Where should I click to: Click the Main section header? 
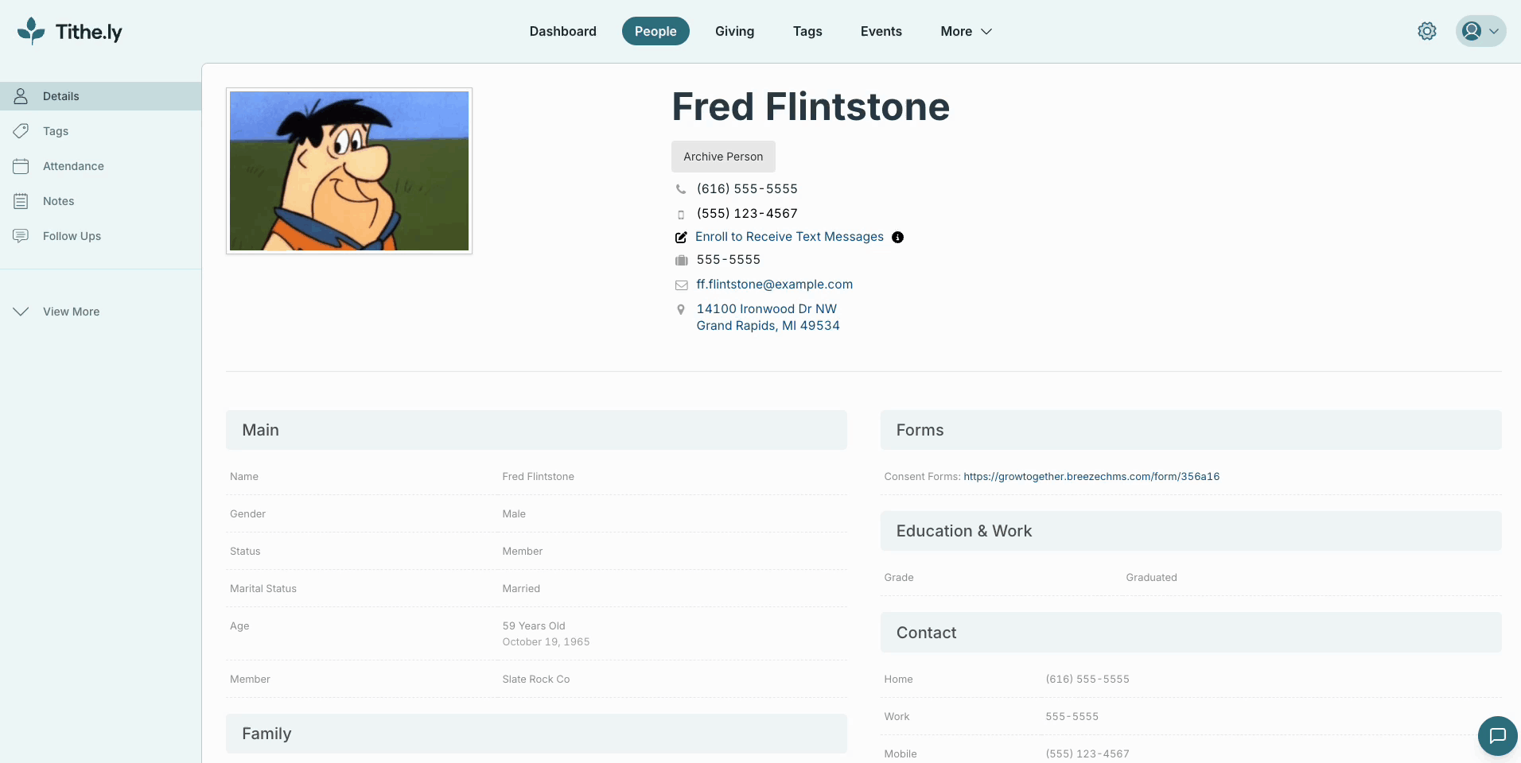tap(536, 430)
